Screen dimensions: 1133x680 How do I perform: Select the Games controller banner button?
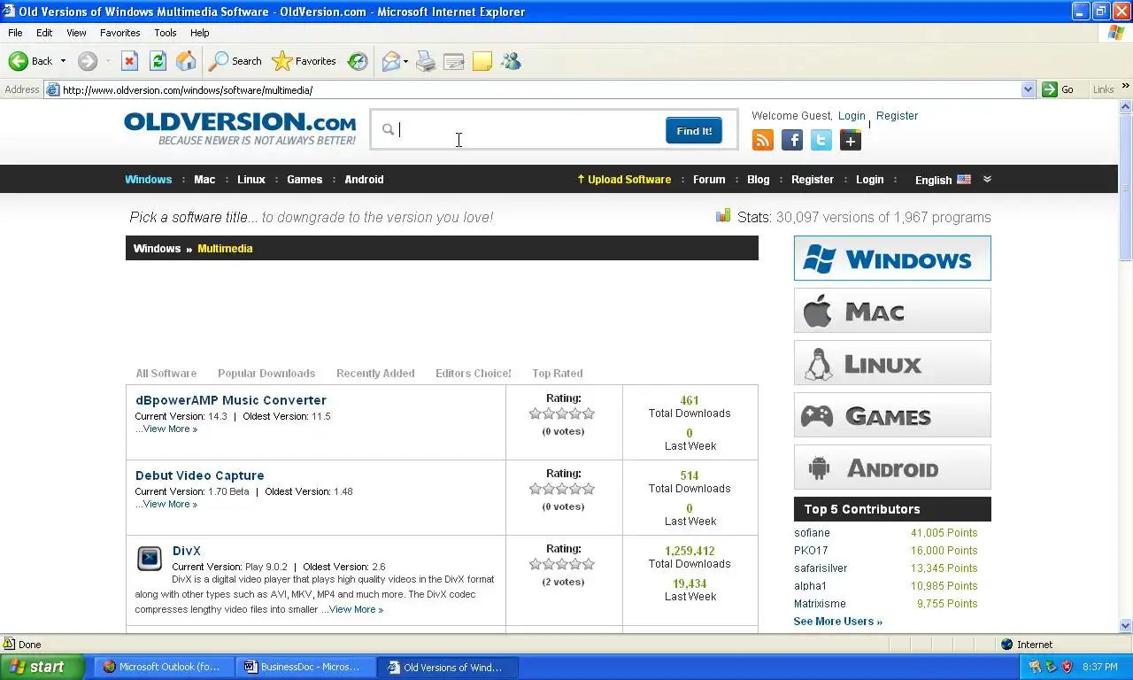(x=892, y=415)
